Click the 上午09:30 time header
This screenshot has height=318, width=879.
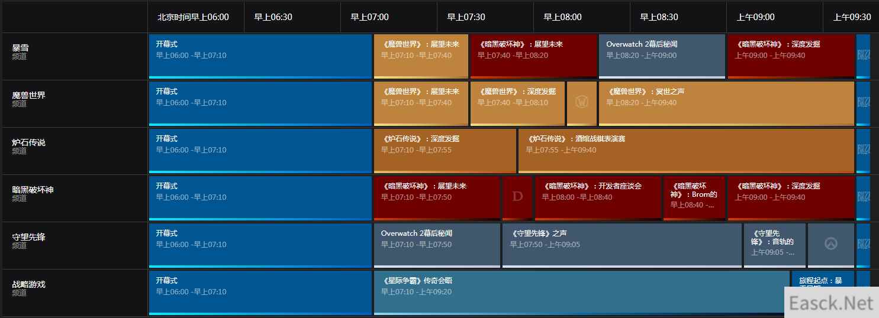(x=851, y=17)
